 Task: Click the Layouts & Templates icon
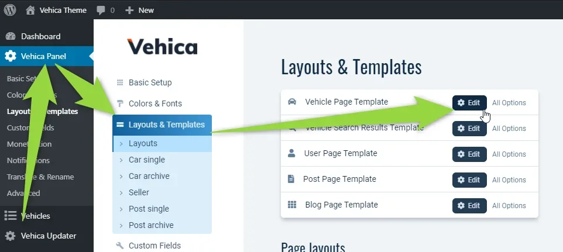[x=120, y=125]
